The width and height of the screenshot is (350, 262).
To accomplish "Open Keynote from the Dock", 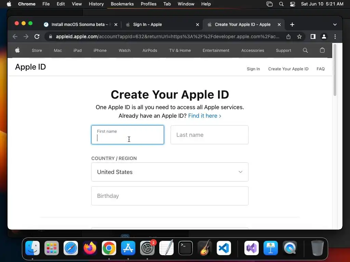I will 271,248.
